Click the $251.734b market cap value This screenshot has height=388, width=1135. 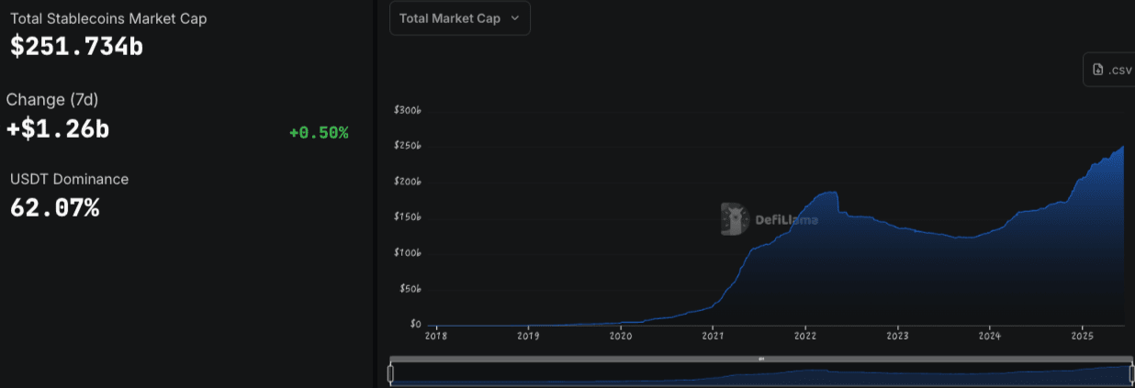point(76,46)
